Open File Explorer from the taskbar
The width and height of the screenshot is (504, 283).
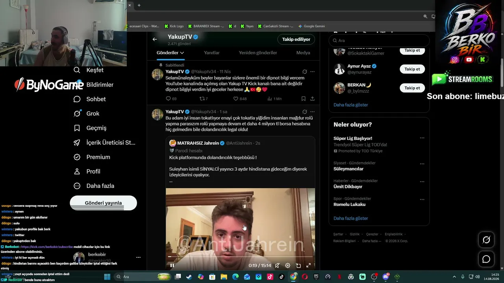click(224, 277)
